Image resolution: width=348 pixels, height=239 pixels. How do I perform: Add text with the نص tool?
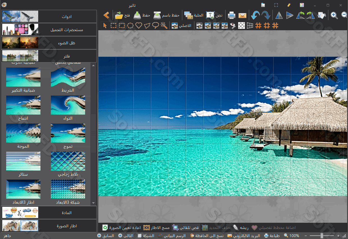pyautogui.click(x=214, y=15)
